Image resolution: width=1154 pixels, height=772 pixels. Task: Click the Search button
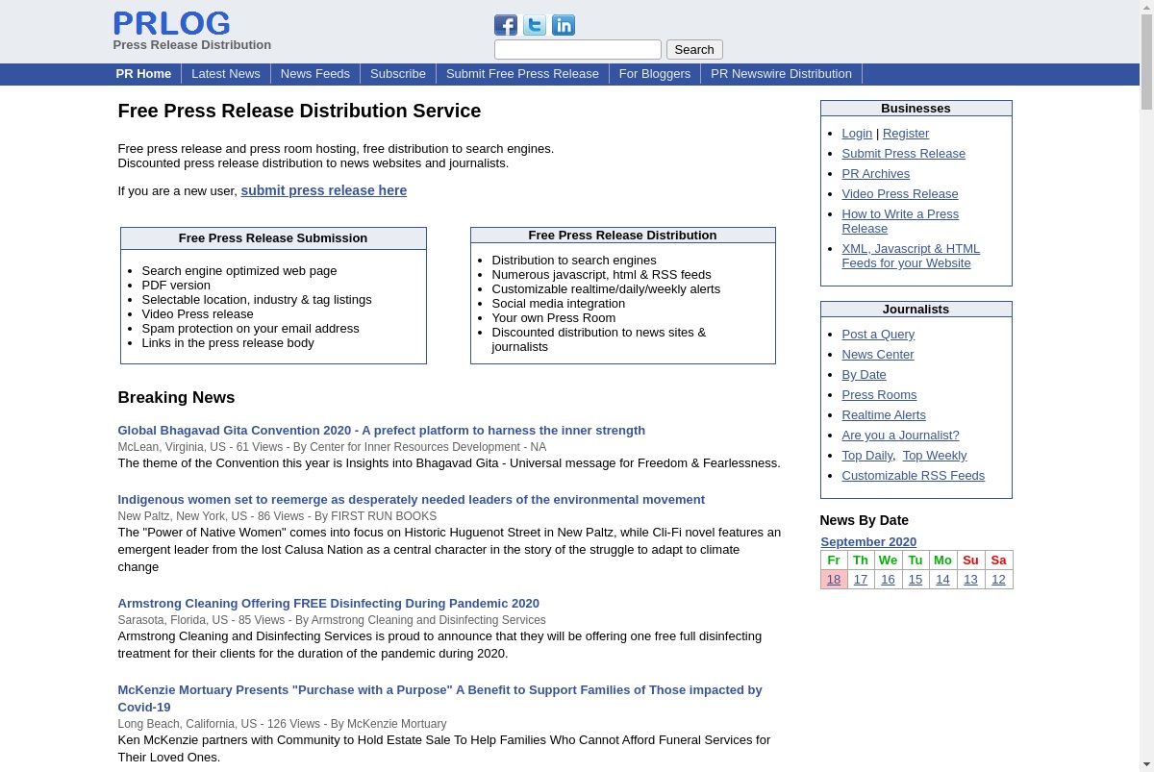[694, 49]
